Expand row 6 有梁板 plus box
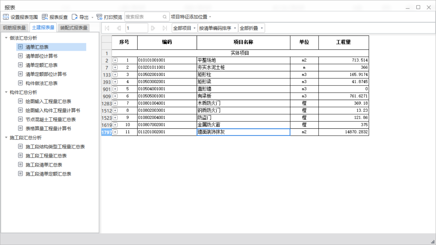 point(115,96)
